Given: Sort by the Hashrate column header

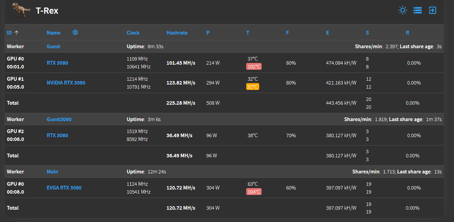Looking at the screenshot, I should pos(177,33).
